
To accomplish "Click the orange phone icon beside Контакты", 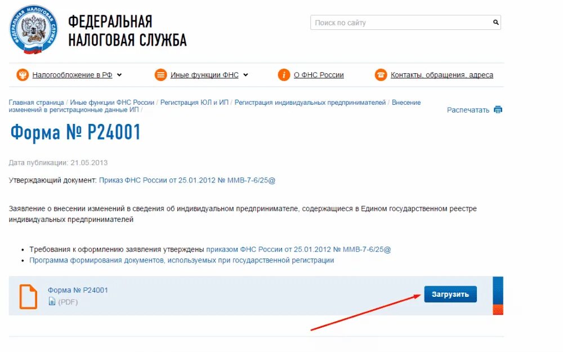I will pyautogui.click(x=381, y=75).
